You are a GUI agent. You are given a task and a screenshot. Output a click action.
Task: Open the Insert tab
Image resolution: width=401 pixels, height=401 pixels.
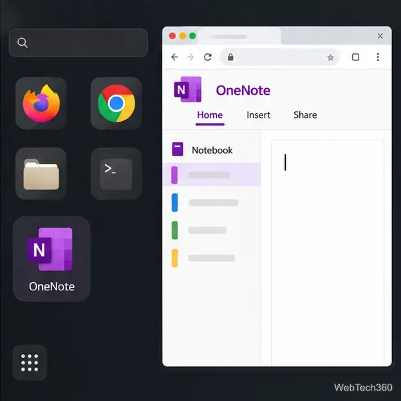[x=258, y=115]
